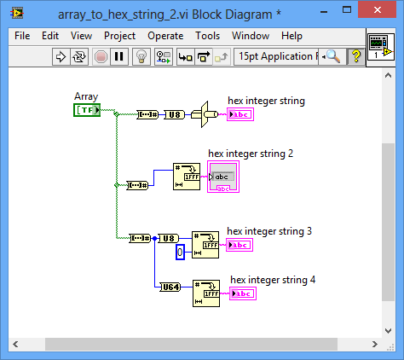Viewport: 404px width, 360px height.
Task: Maximize the Block Diagram window
Action: click(347, 10)
